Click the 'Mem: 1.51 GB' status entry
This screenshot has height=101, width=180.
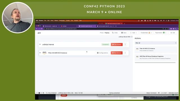(x=79, y=93)
